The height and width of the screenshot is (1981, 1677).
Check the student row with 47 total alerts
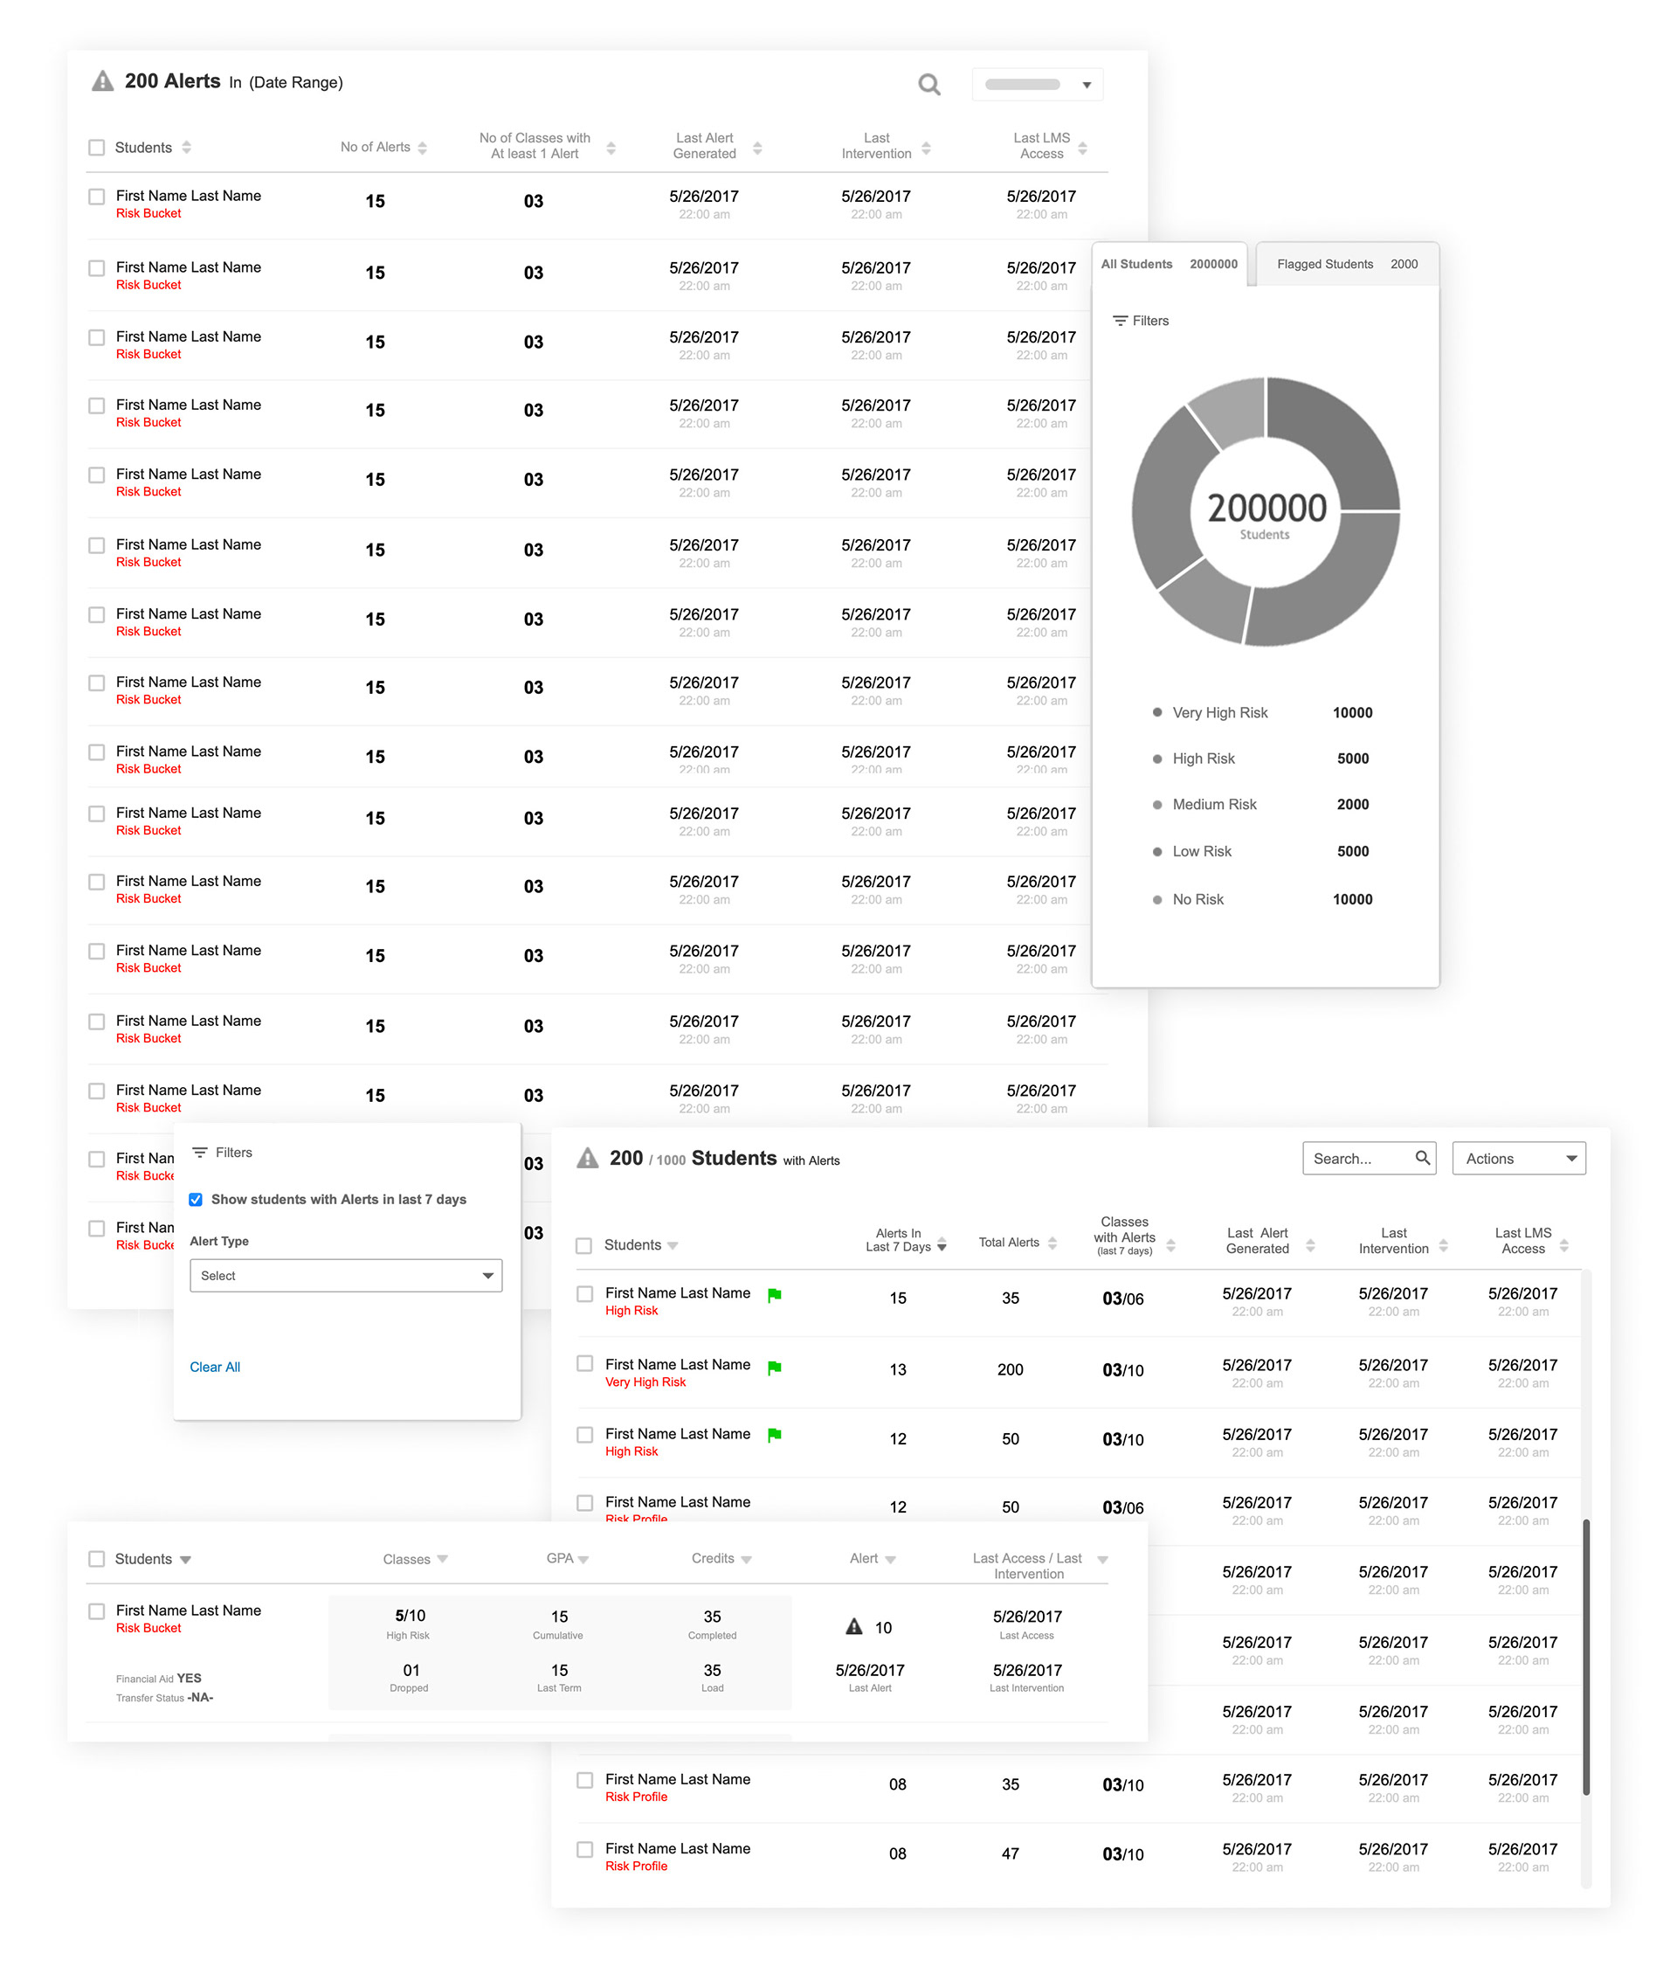(584, 1850)
